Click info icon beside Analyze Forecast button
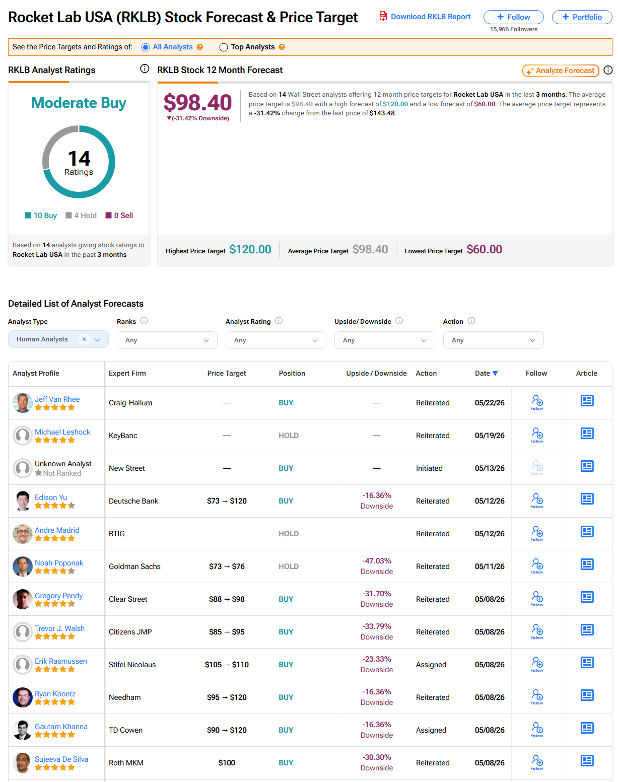This screenshot has width=618, height=782. coord(608,70)
